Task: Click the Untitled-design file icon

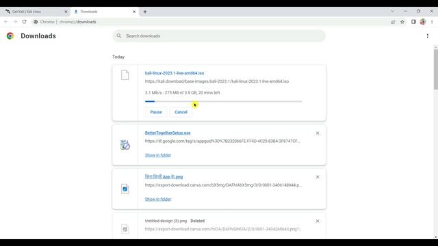Action: click(125, 229)
